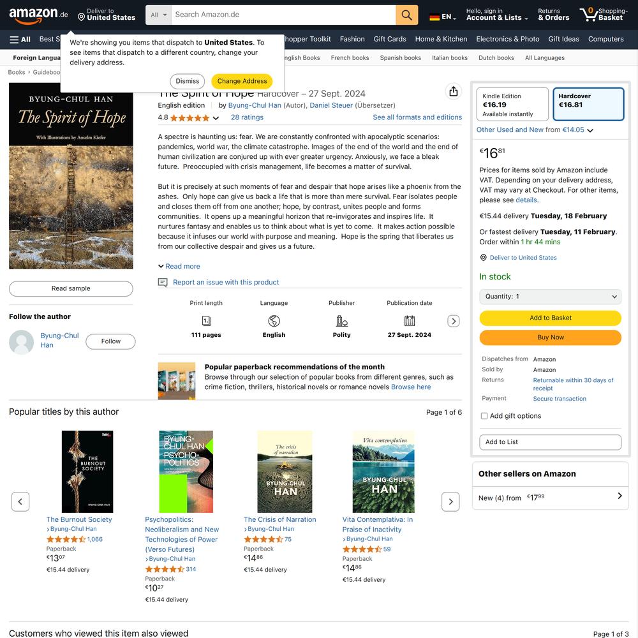Show next product details with arrow
Image resolution: width=638 pixels, height=638 pixels.
[453, 321]
